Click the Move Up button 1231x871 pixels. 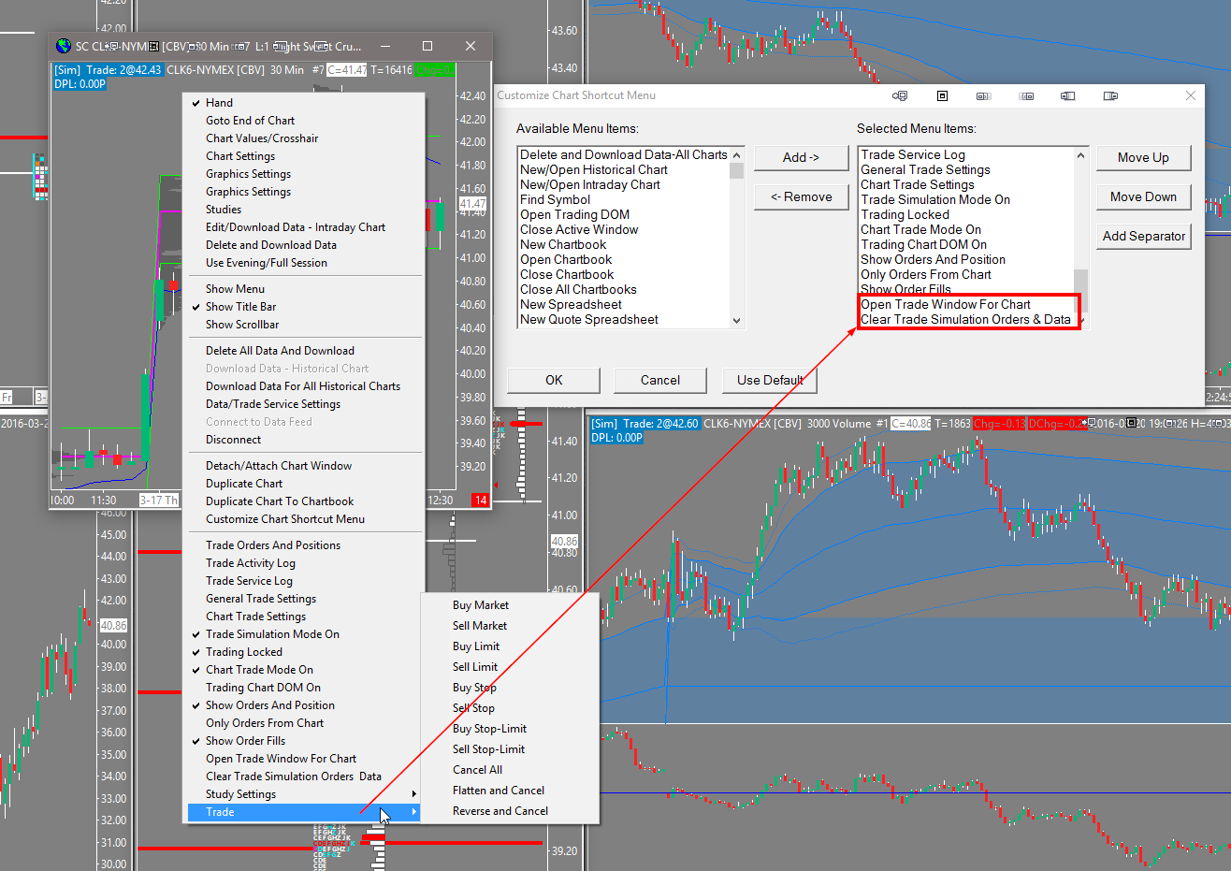(x=1143, y=157)
